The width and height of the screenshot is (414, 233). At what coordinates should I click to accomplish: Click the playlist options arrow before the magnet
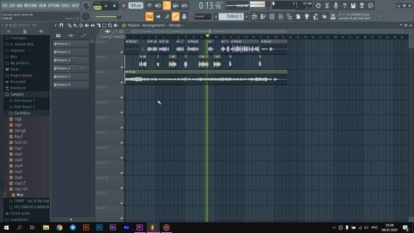click(x=56, y=25)
